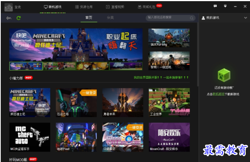Go back with the left arrow icon
The width and height of the screenshot is (250, 162).
coord(9,18)
